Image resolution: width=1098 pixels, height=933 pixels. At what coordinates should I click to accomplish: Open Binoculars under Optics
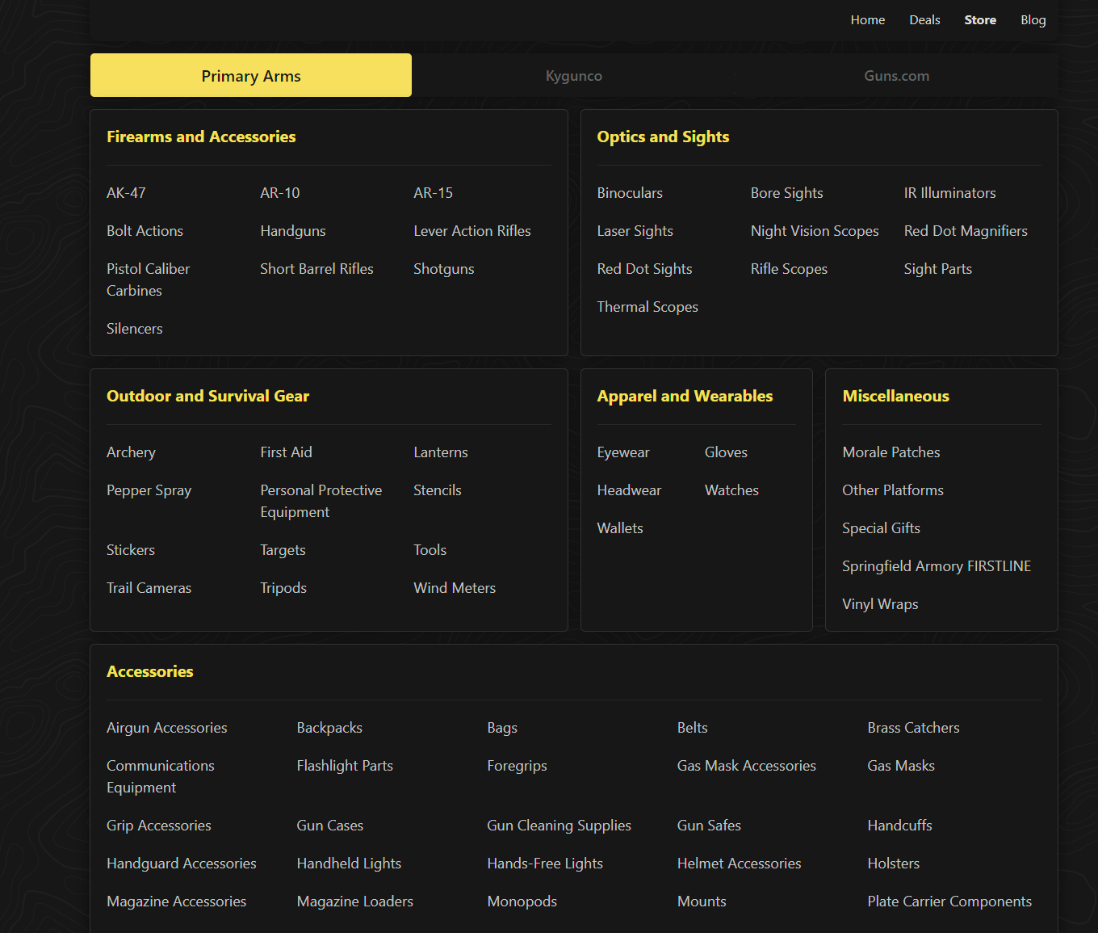pos(629,193)
